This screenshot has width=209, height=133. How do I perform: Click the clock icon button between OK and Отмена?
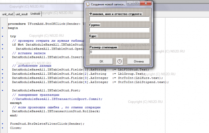pos(119,61)
